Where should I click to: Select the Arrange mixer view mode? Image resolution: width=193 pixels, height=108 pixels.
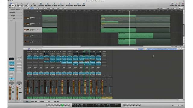coord(141,49)
